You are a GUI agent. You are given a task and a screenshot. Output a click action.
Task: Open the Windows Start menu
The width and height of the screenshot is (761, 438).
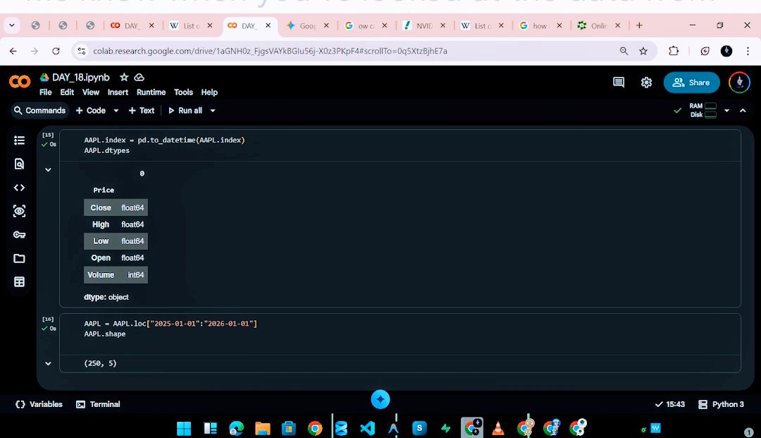click(184, 428)
